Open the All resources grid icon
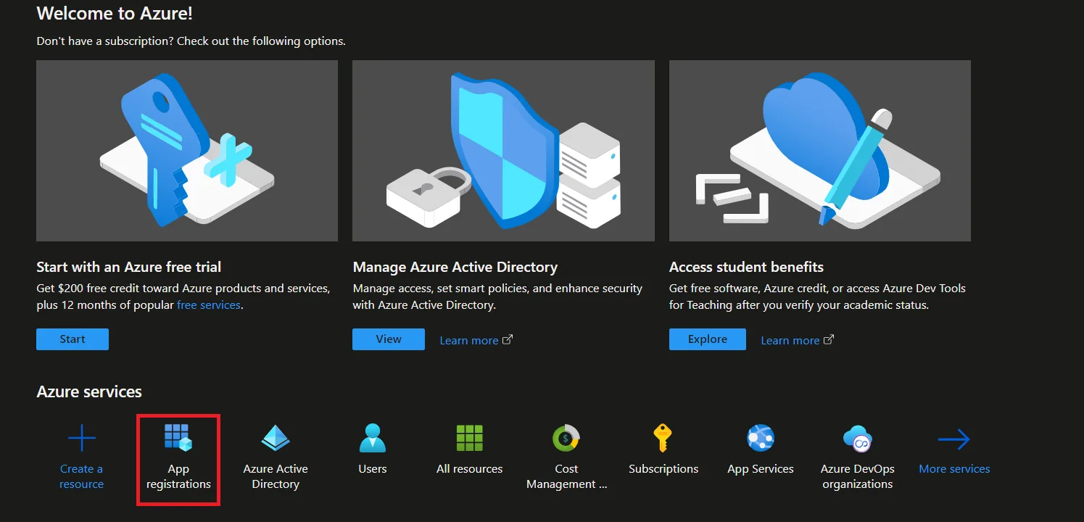The image size is (1084, 522). coord(470,439)
